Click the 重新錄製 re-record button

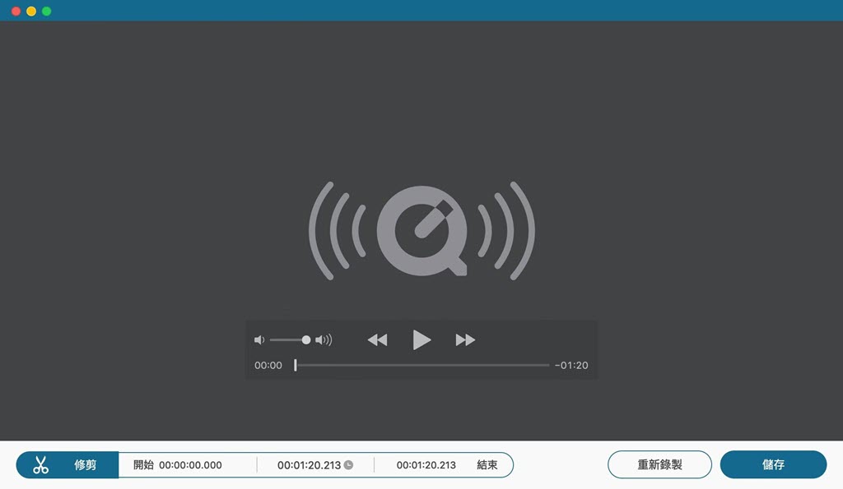659,464
